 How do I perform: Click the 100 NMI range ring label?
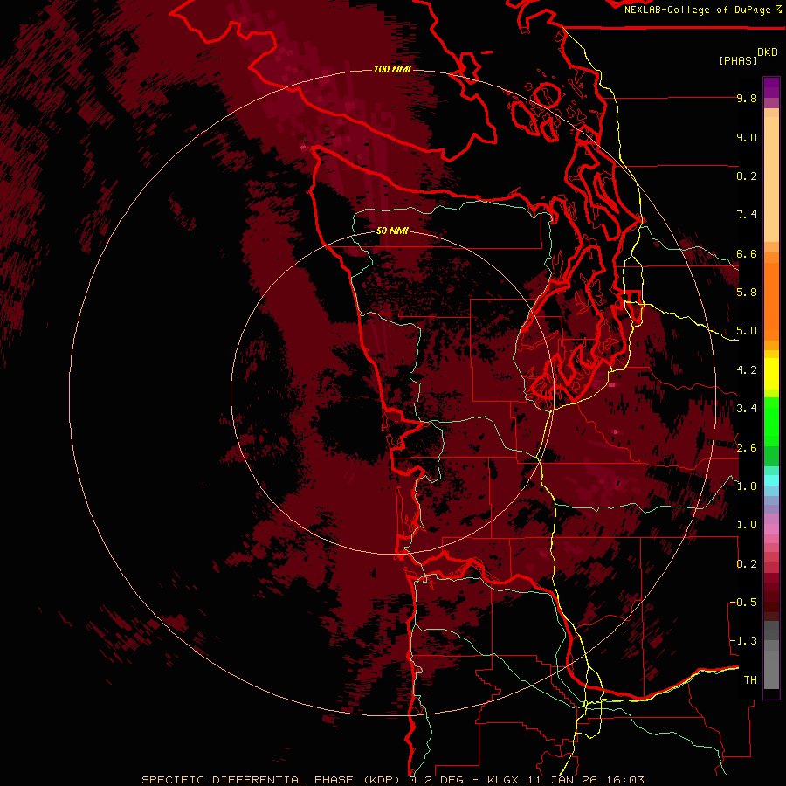click(x=392, y=69)
